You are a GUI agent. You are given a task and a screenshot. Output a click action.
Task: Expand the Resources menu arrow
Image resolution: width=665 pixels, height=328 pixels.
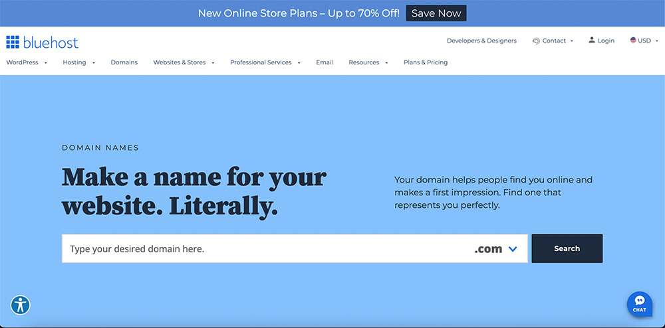point(386,62)
